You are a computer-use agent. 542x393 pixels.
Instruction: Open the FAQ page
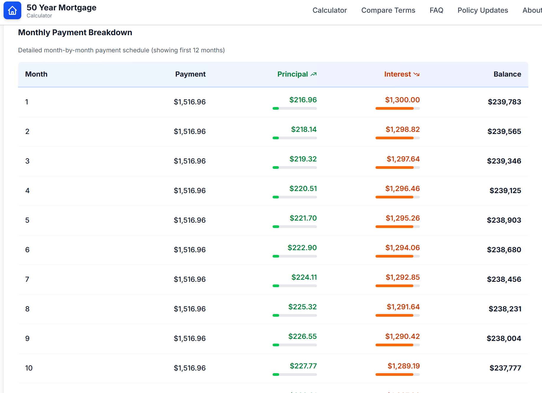pyautogui.click(x=436, y=10)
